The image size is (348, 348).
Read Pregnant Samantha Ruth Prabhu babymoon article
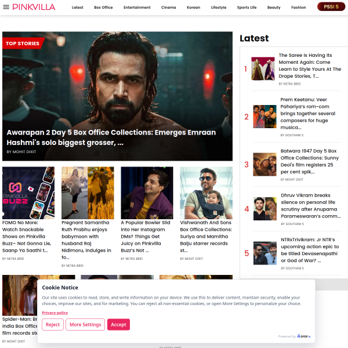tap(86, 240)
